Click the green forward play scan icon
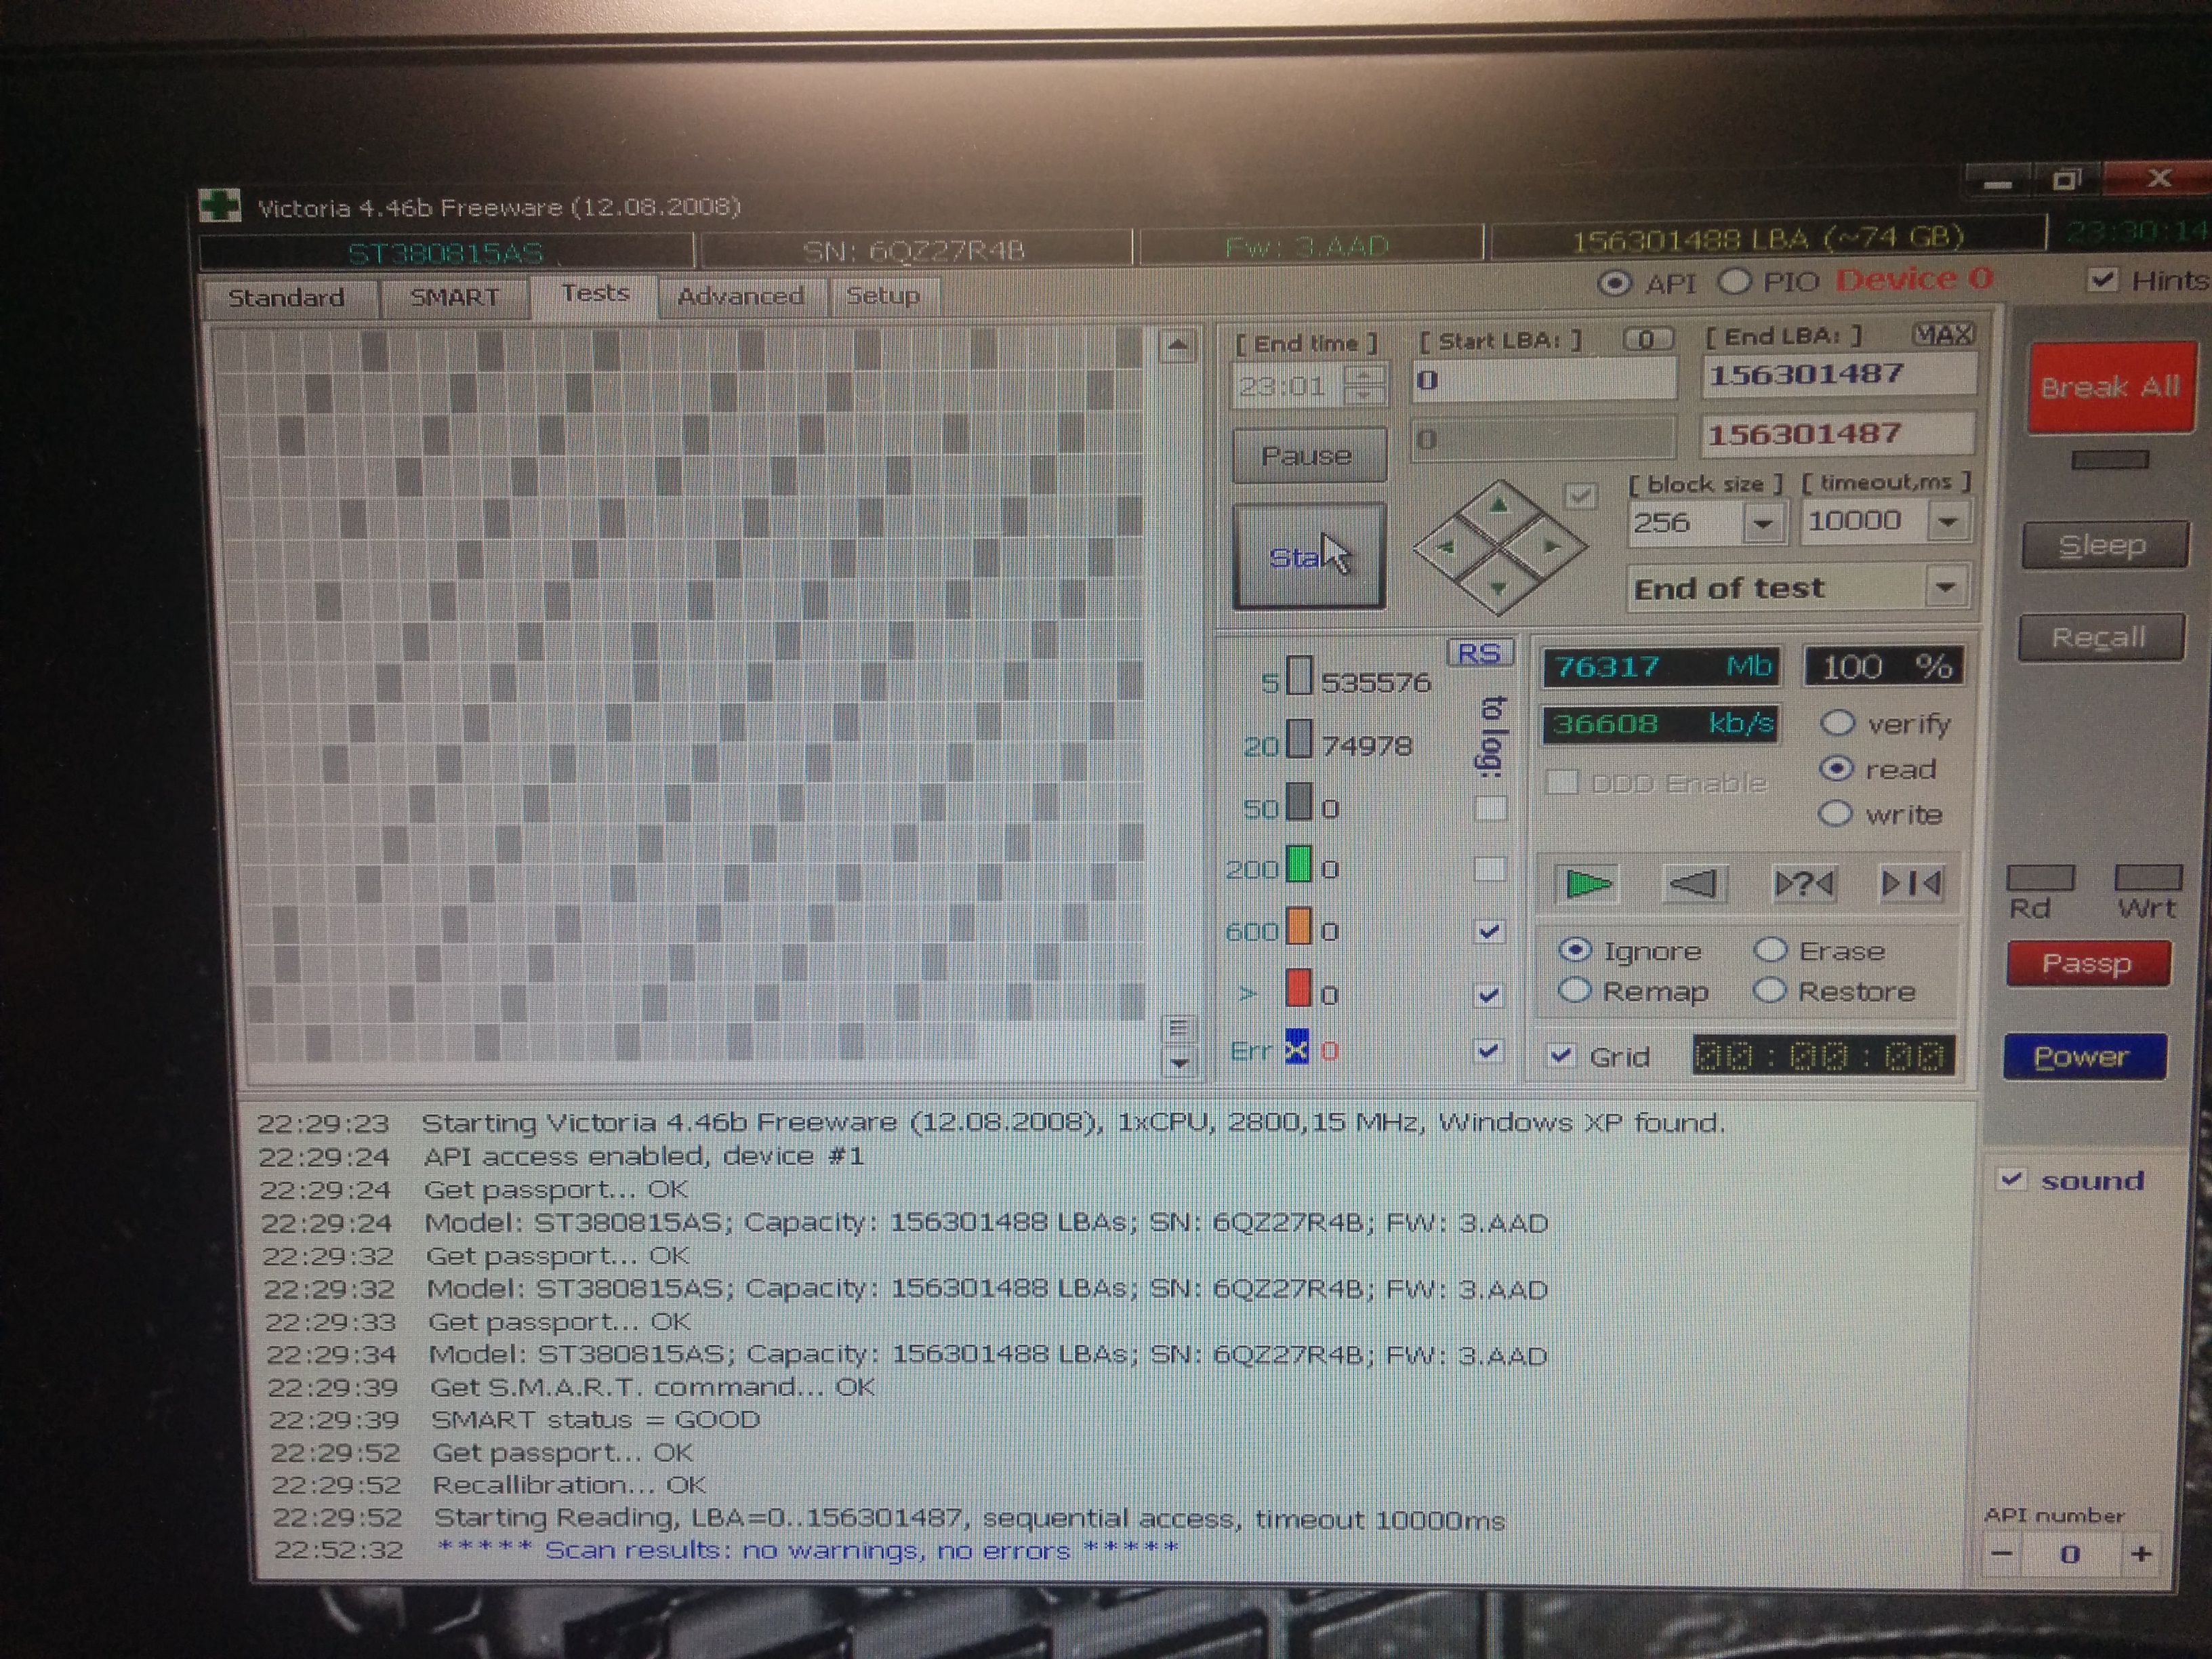Screen dimensions: 2212x1659 [1588, 884]
